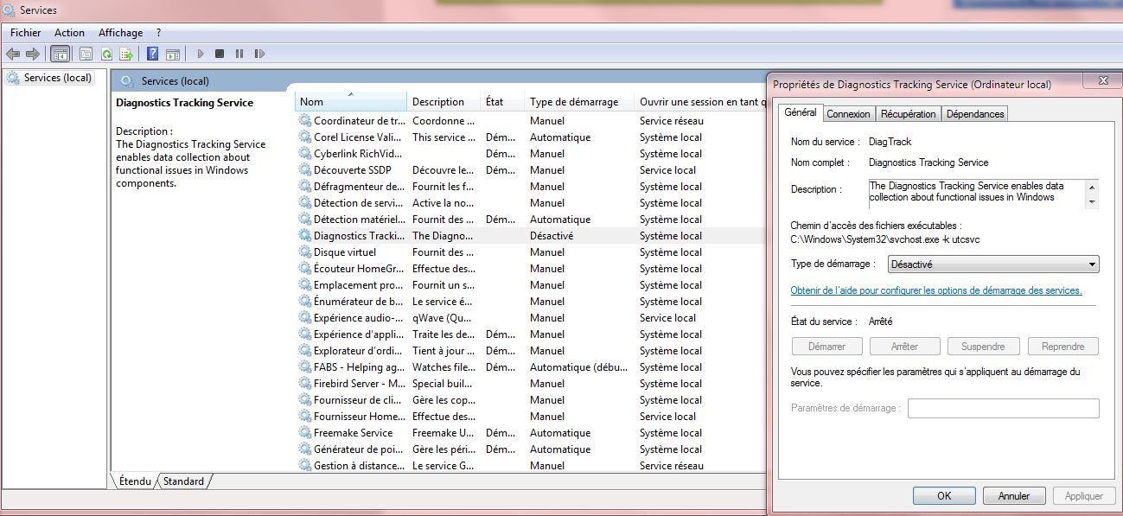This screenshot has height=516, width=1123.
Task: Sort by the Type de démarrage column header
Action: [579, 102]
